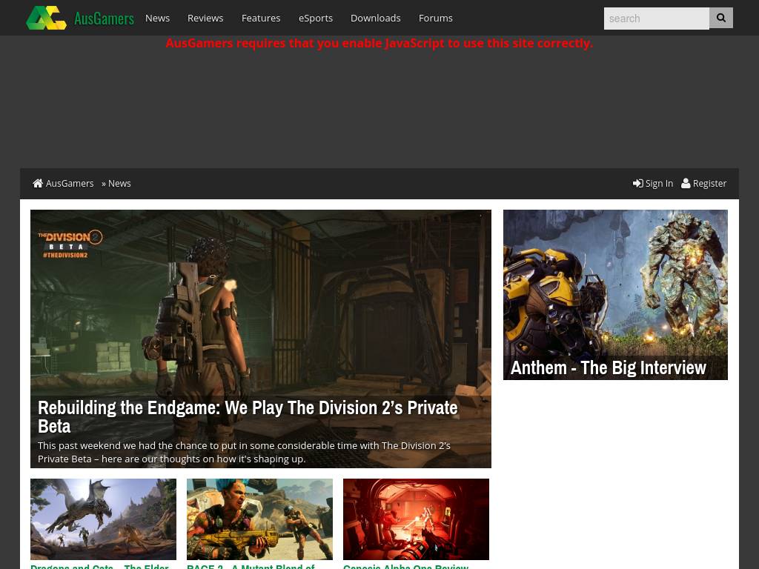This screenshot has width=759, height=569.
Task: Open the Reviews menu item
Action: click(x=205, y=18)
